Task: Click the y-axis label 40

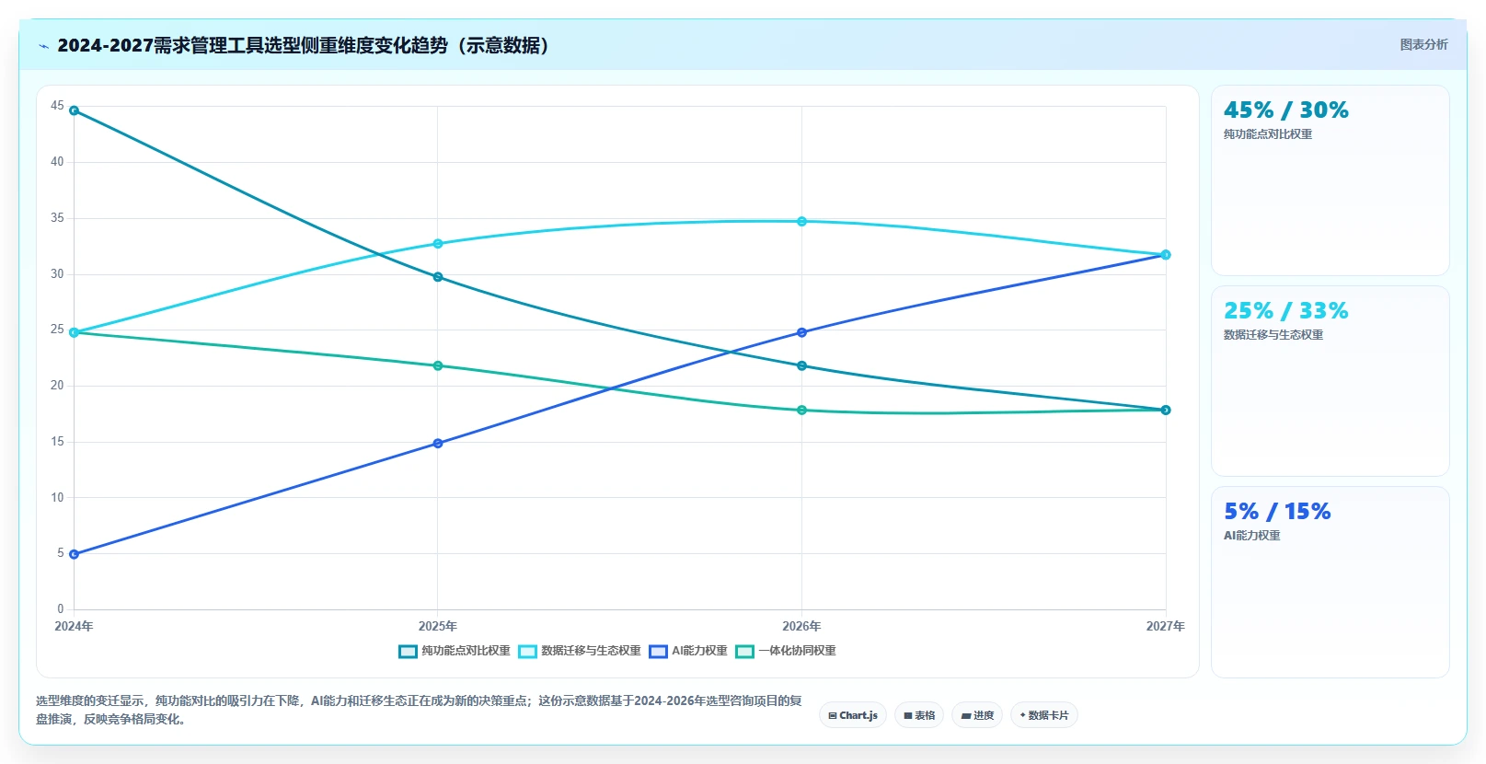Action: (57, 162)
